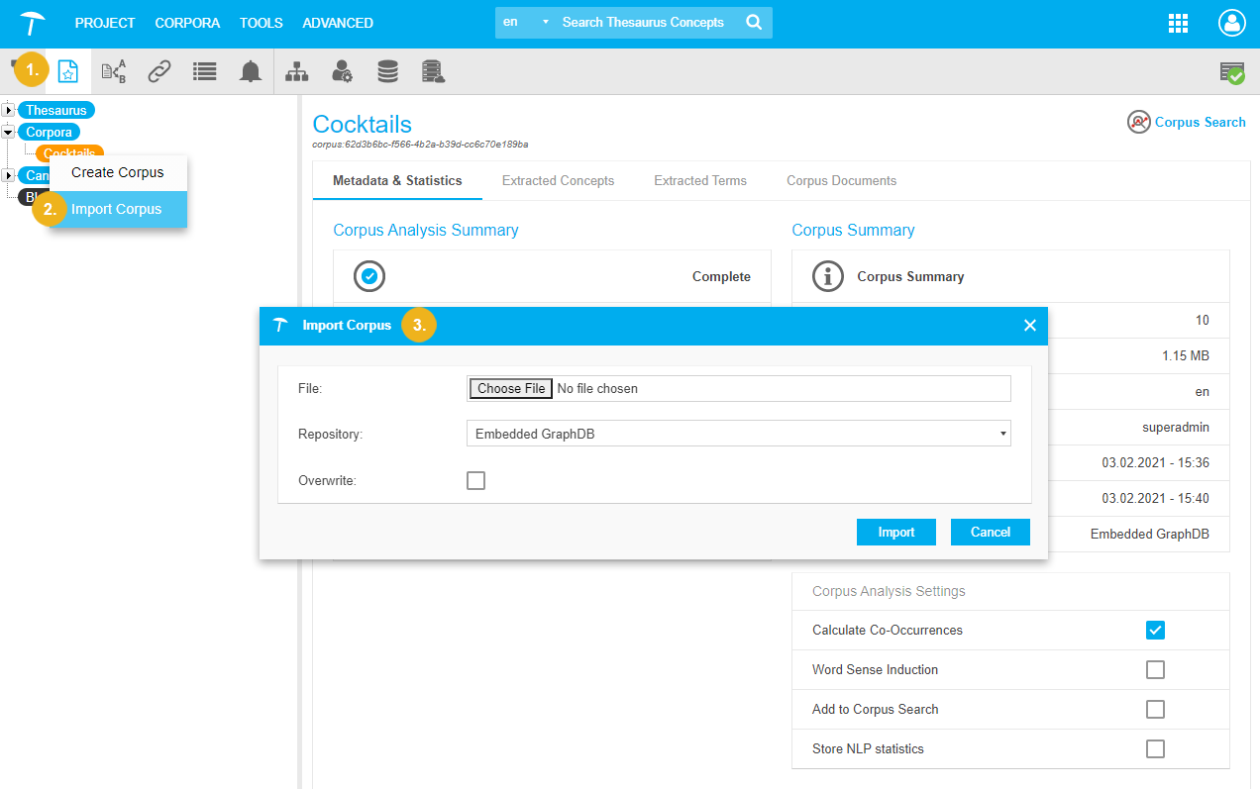Open the user settings gear icon

pos(342,71)
